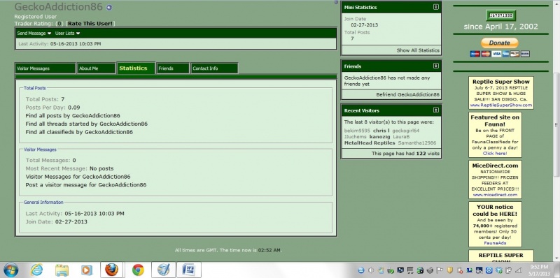
Task: Open recent visitor JJuchems' profile
Action: (356, 137)
